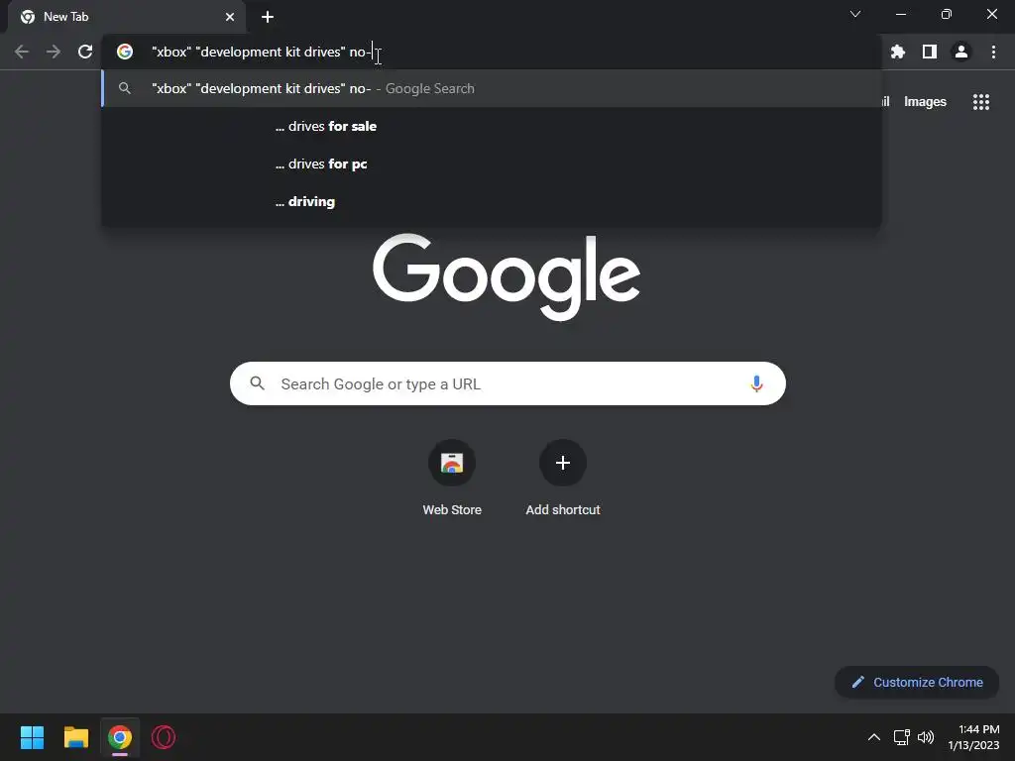Open File Explorer from the taskbar

75,737
